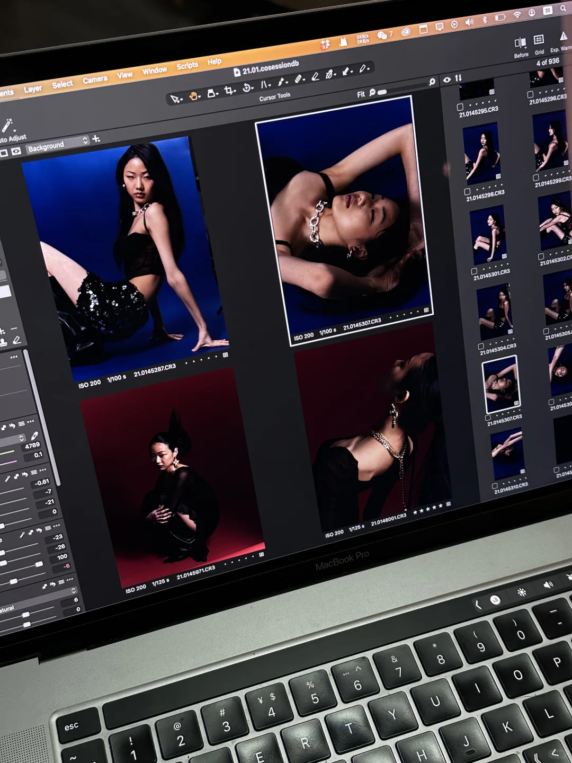Toggle the Background layer mask eye icon
The image size is (572, 763).
click(16, 151)
